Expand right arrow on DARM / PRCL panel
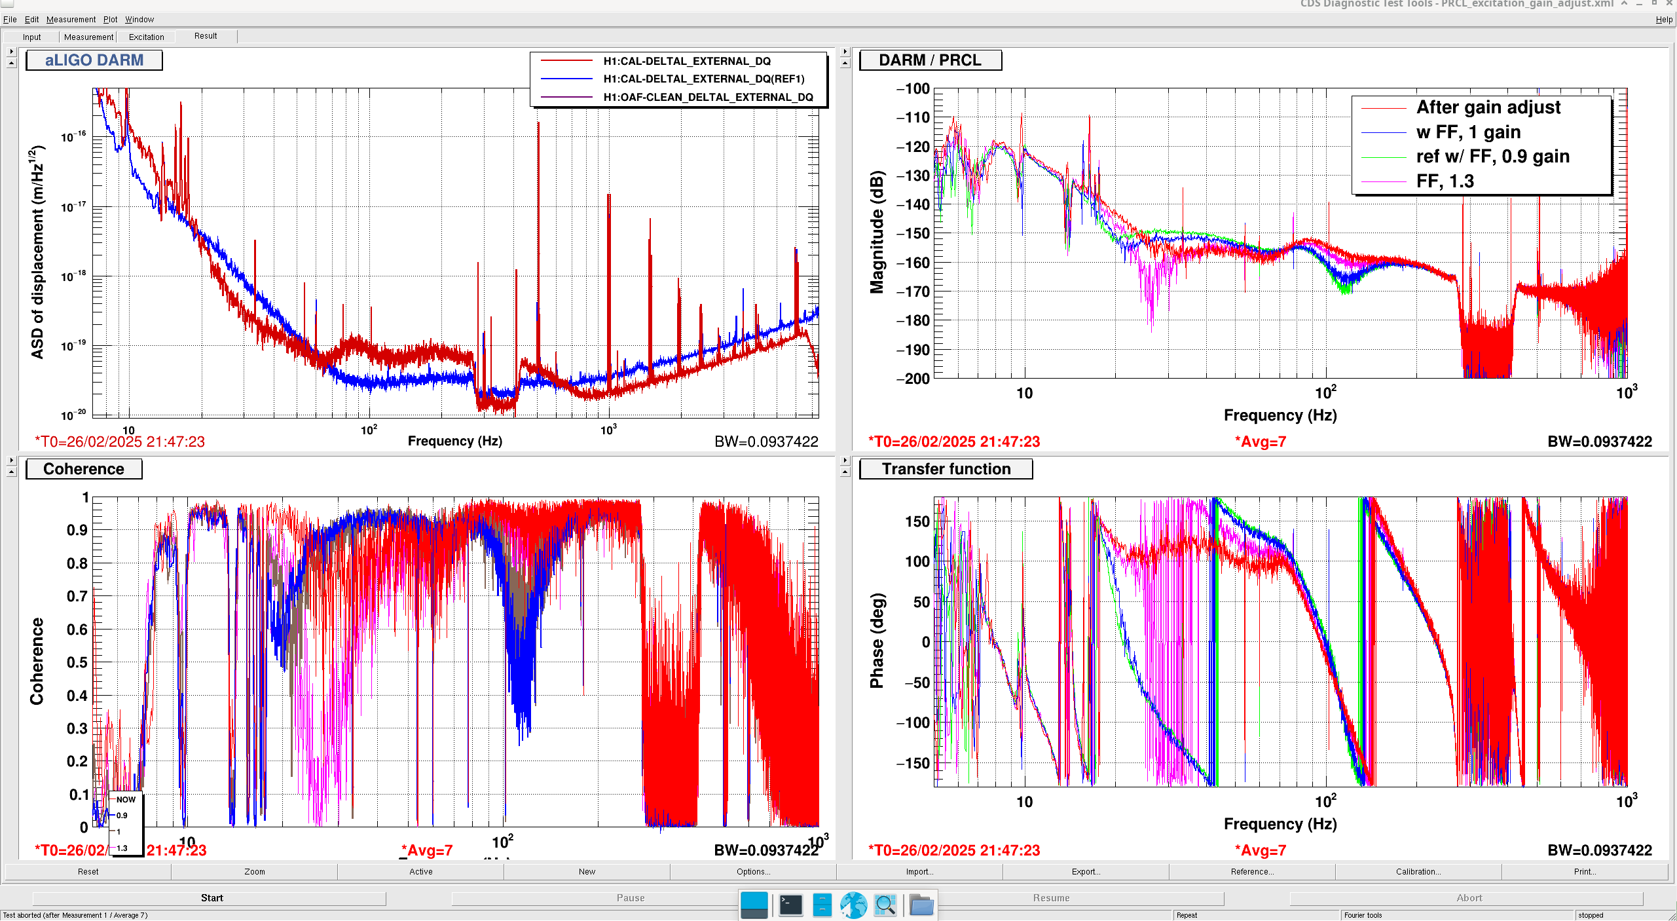The image size is (1677, 921). pyautogui.click(x=845, y=51)
